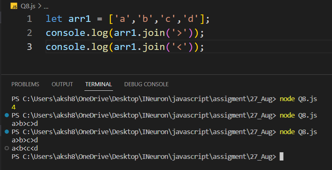Click line number 1 in the gutter
Image resolution: width=332 pixels, height=170 pixels.
29,19
